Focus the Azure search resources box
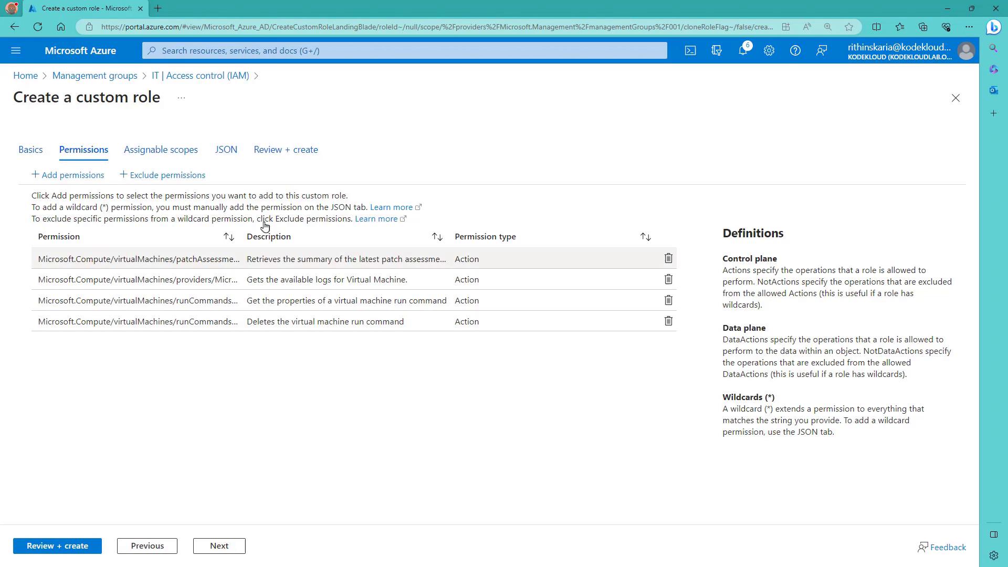 click(x=404, y=50)
